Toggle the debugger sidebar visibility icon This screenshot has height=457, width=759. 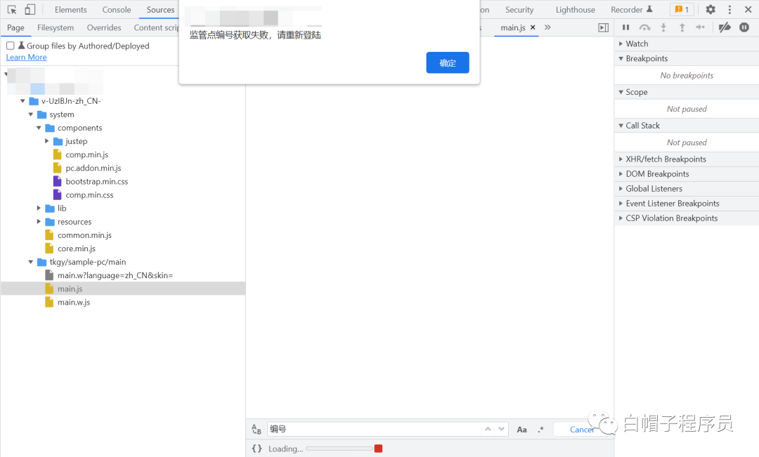point(603,27)
